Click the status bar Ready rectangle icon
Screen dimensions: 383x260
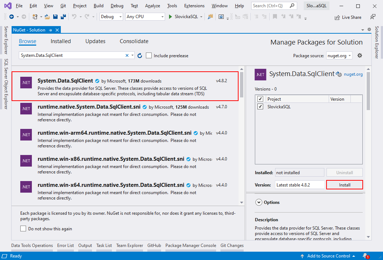tap(4, 256)
